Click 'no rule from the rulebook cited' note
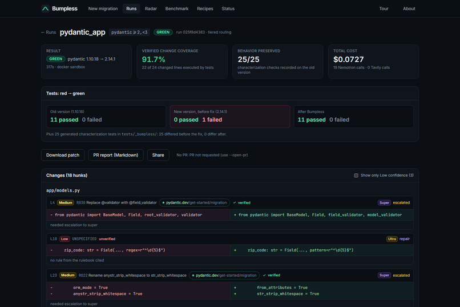This screenshot has height=307, width=460. (77, 260)
